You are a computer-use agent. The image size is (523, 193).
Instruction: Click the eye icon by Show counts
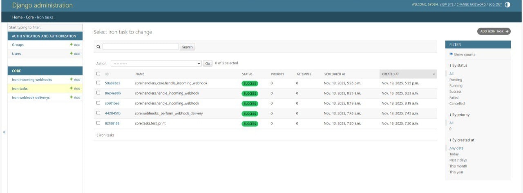click(x=451, y=54)
